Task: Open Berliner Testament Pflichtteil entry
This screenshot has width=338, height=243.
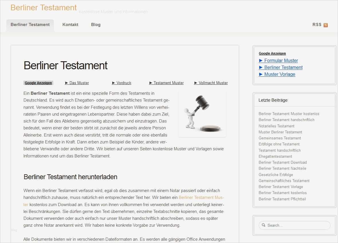Action: click(x=282, y=199)
